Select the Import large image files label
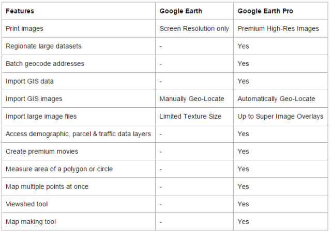Screen dimensions: 331x232 [41, 117]
